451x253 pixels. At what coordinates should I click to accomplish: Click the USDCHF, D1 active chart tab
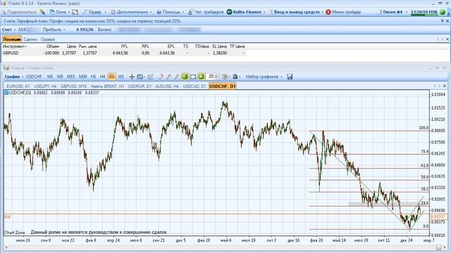(x=223, y=86)
